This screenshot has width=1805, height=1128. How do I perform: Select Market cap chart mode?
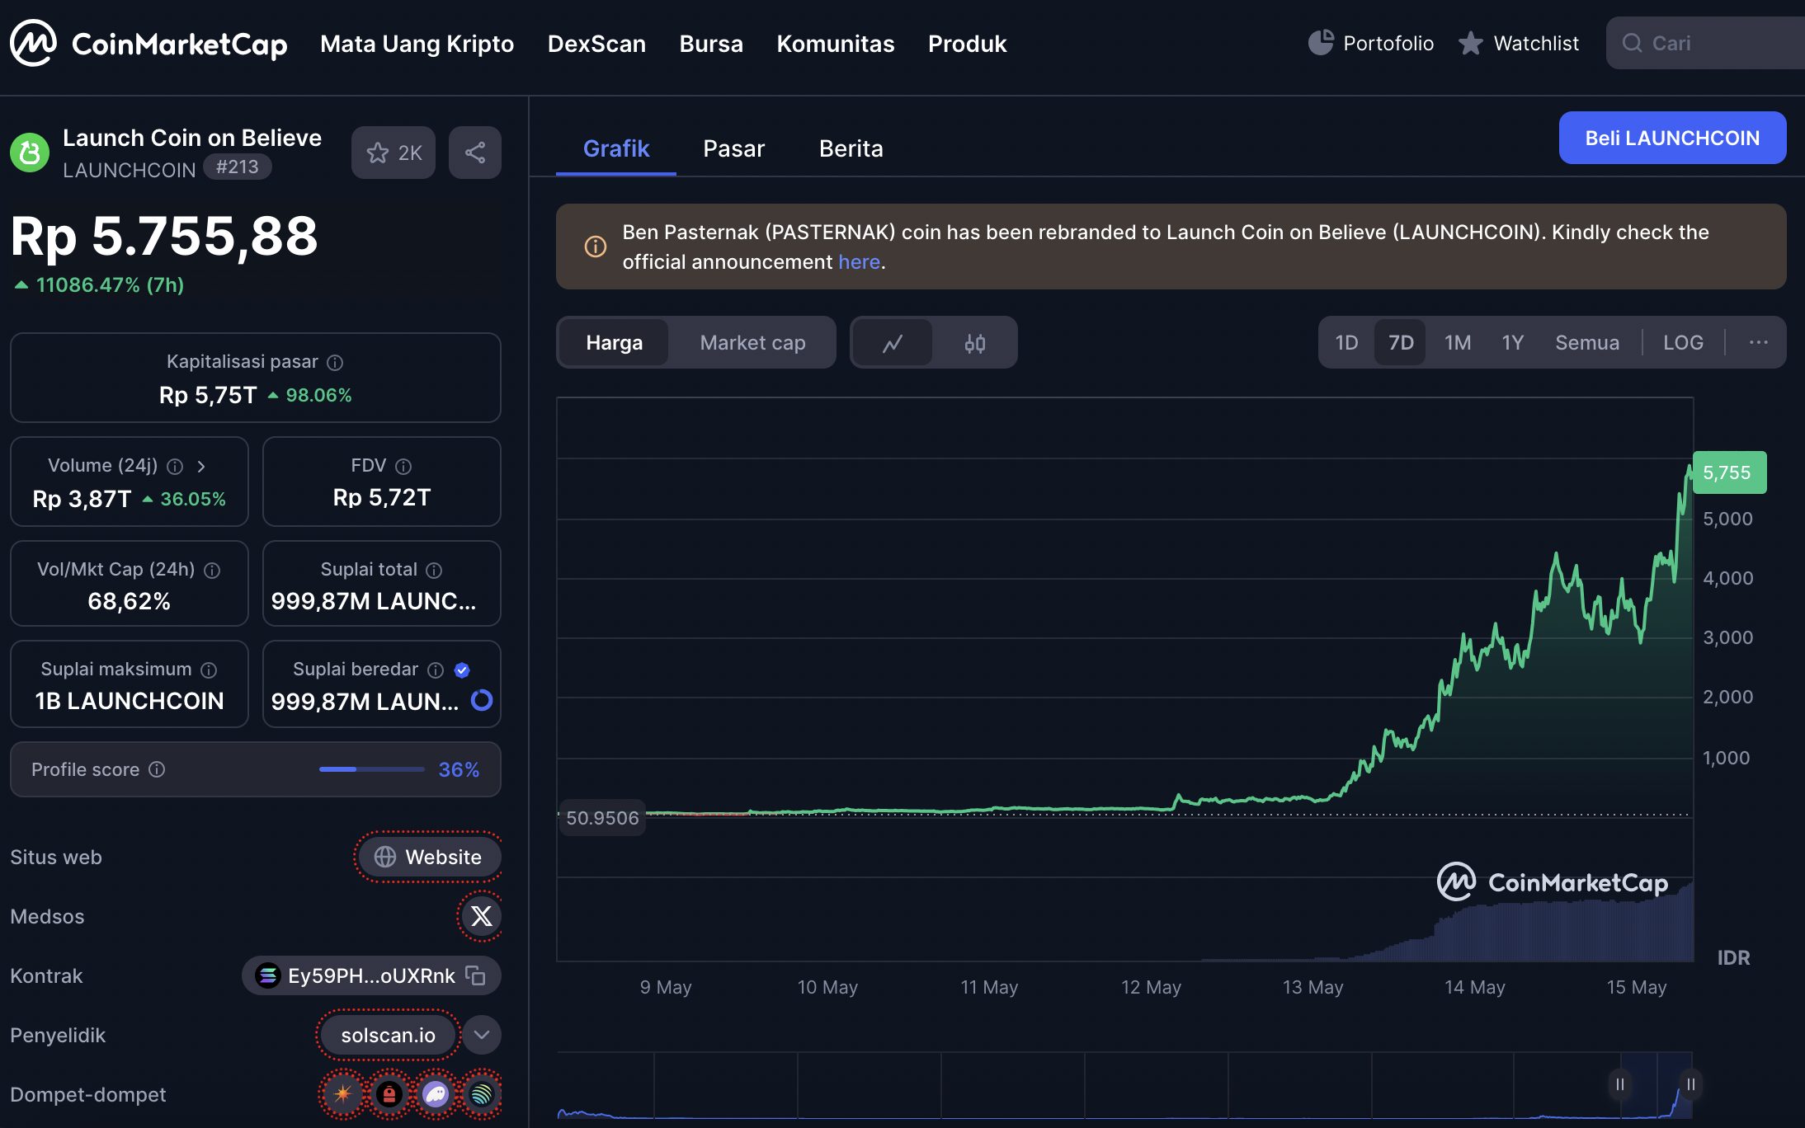pos(752,342)
